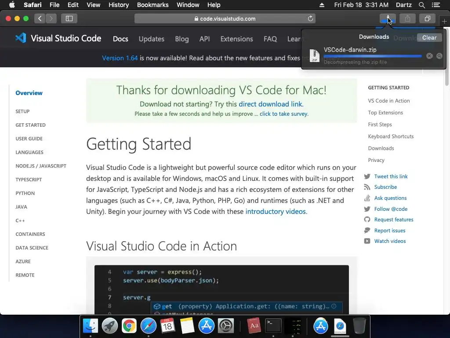Open the Share toolbar button

(x=407, y=18)
